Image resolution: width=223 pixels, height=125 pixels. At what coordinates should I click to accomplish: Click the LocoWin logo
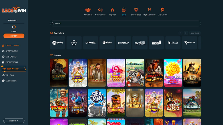[x=14, y=9]
